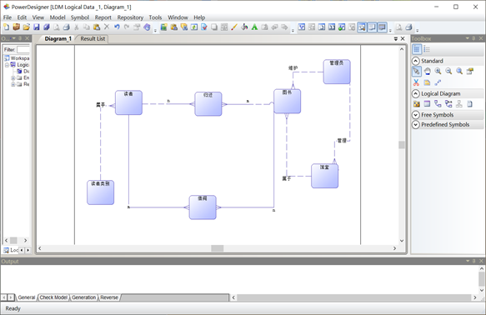
Task: Open the Generation output tab
Action: (83, 297)
